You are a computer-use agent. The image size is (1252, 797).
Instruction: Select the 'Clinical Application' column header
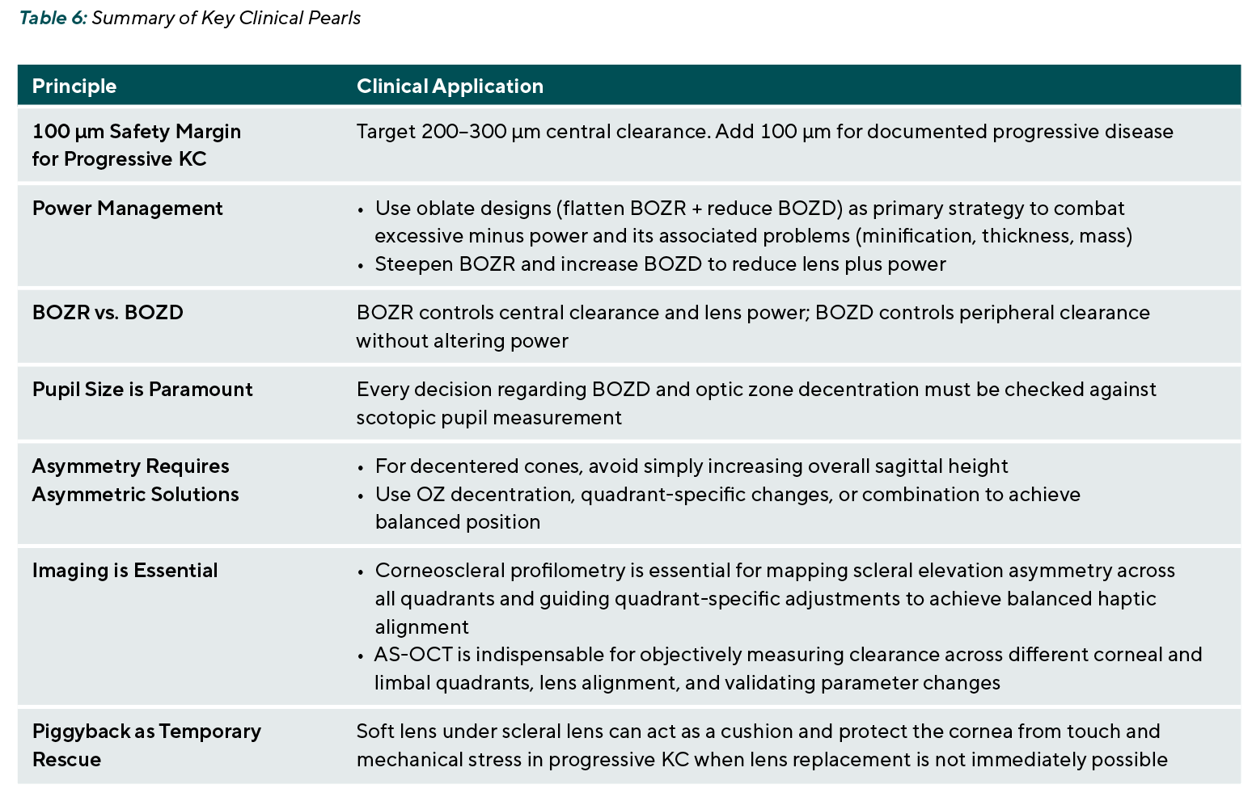450,86
